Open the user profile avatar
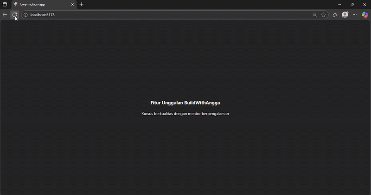Viewport: 371px width, 195px height. click(345, 15)
